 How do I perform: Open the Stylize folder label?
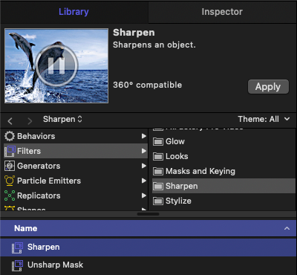[x=178, y=201]
